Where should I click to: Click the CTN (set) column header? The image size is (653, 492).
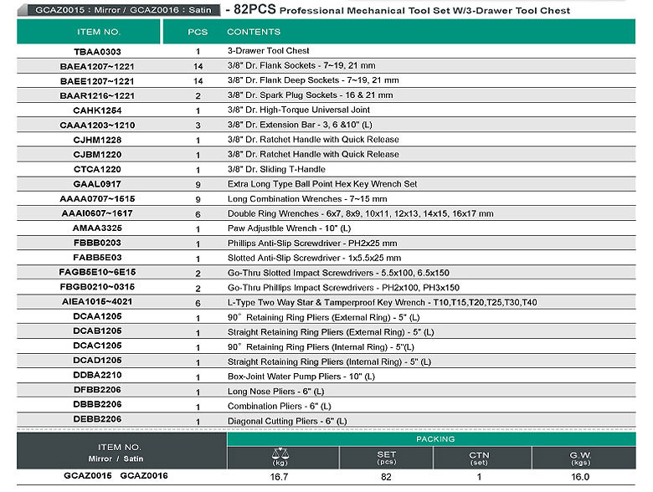(x=479, y=458)
